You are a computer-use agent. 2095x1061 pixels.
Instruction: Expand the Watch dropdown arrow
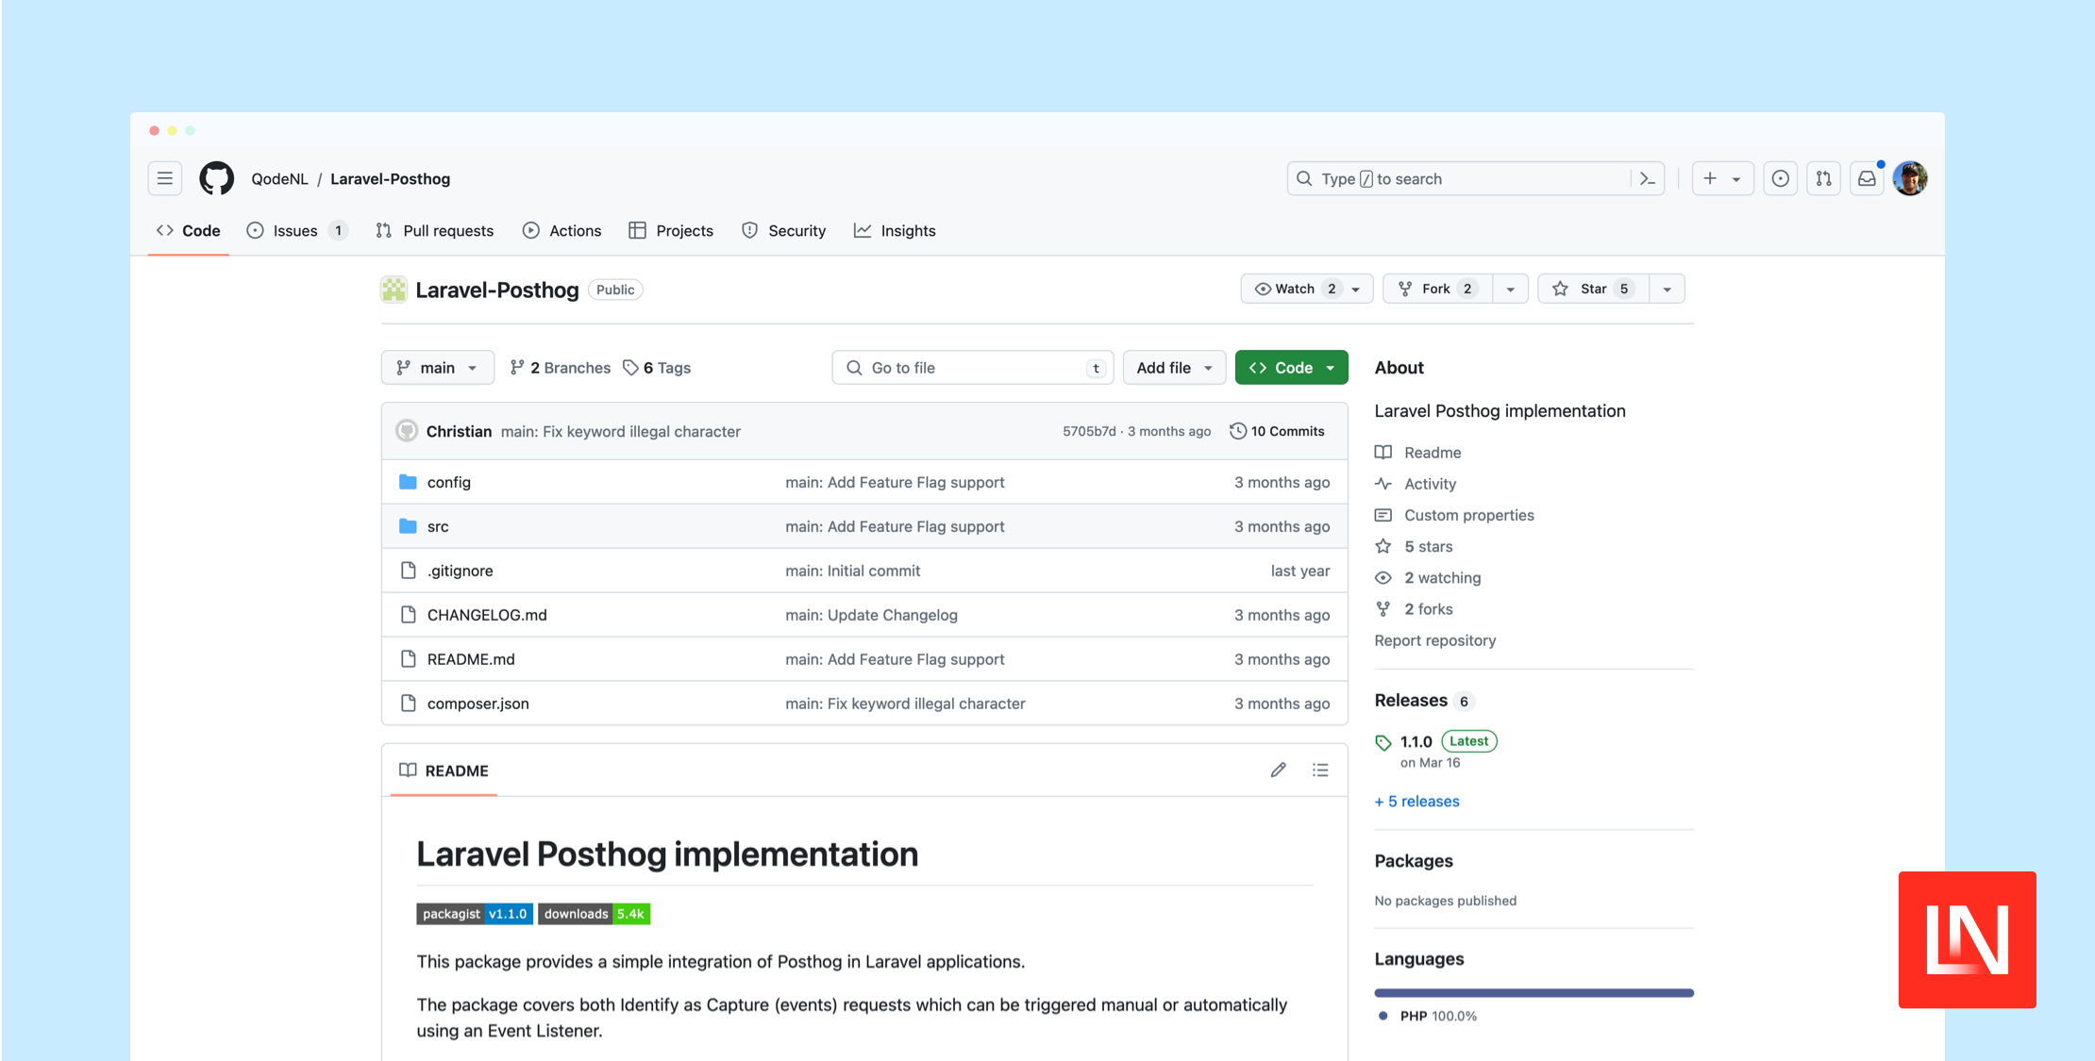pos(1357,289)
